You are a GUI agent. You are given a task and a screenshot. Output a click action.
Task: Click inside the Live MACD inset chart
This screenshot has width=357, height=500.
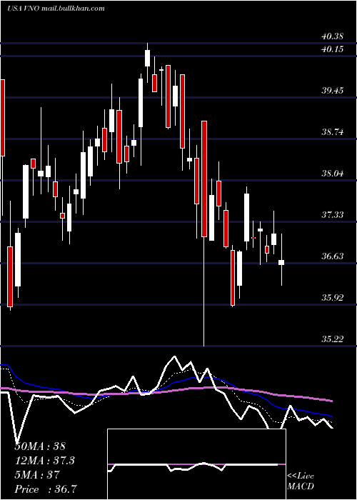pyautogui.click(x=196, y=464)
